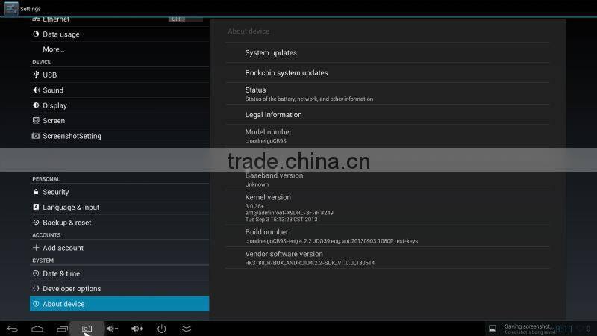Open ScreenshotSetting entry
The width and height of the screenshot is (597, 336).
[x=119, y=136]
